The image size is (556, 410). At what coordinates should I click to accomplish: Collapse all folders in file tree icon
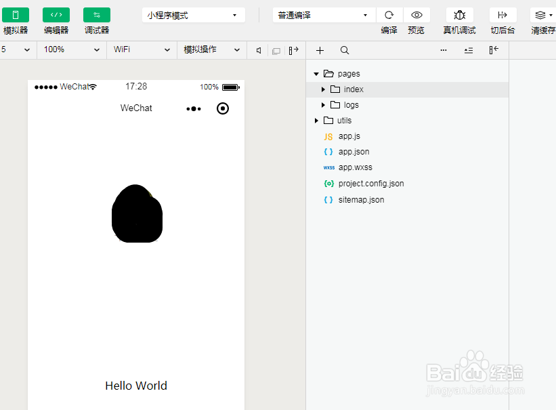pyautogui.click(x=469, y=50)
